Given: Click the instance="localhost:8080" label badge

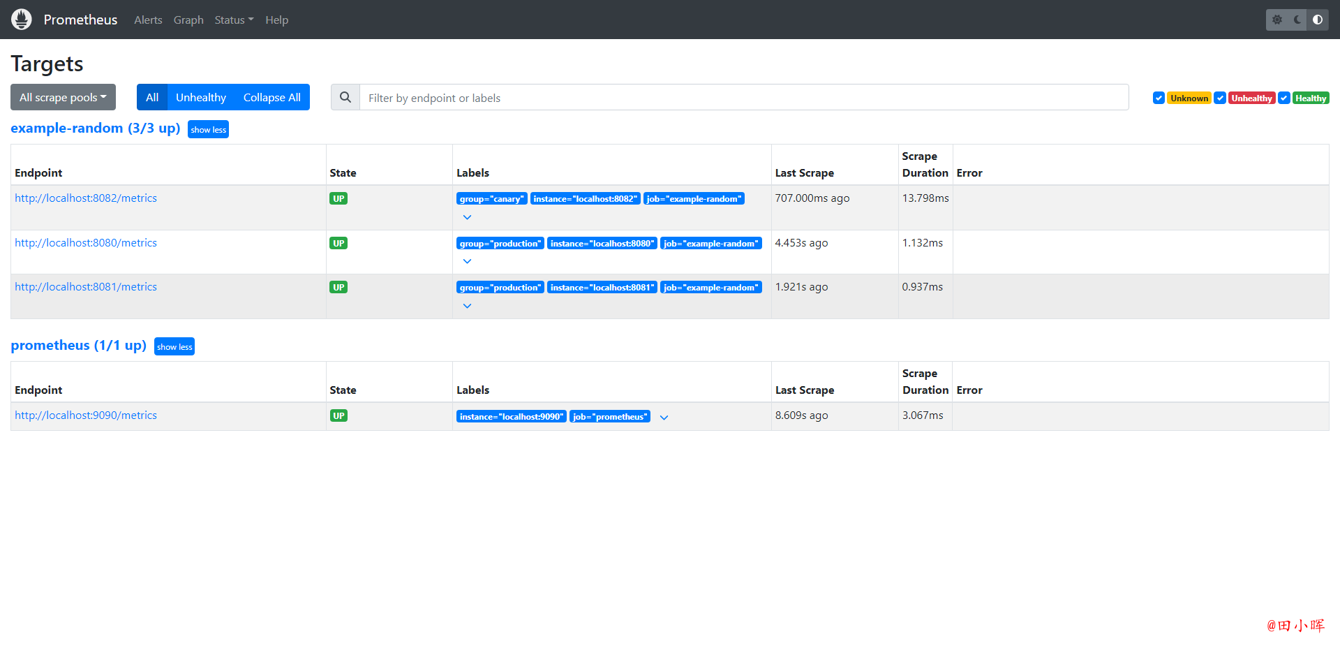Looking at the screenshot, I should click(602, 244).
